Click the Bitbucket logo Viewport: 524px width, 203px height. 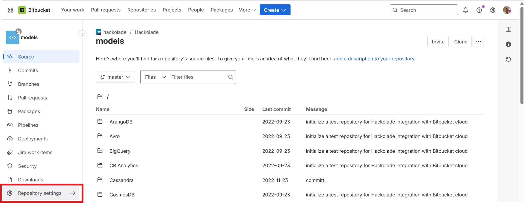tap(22, 10)
